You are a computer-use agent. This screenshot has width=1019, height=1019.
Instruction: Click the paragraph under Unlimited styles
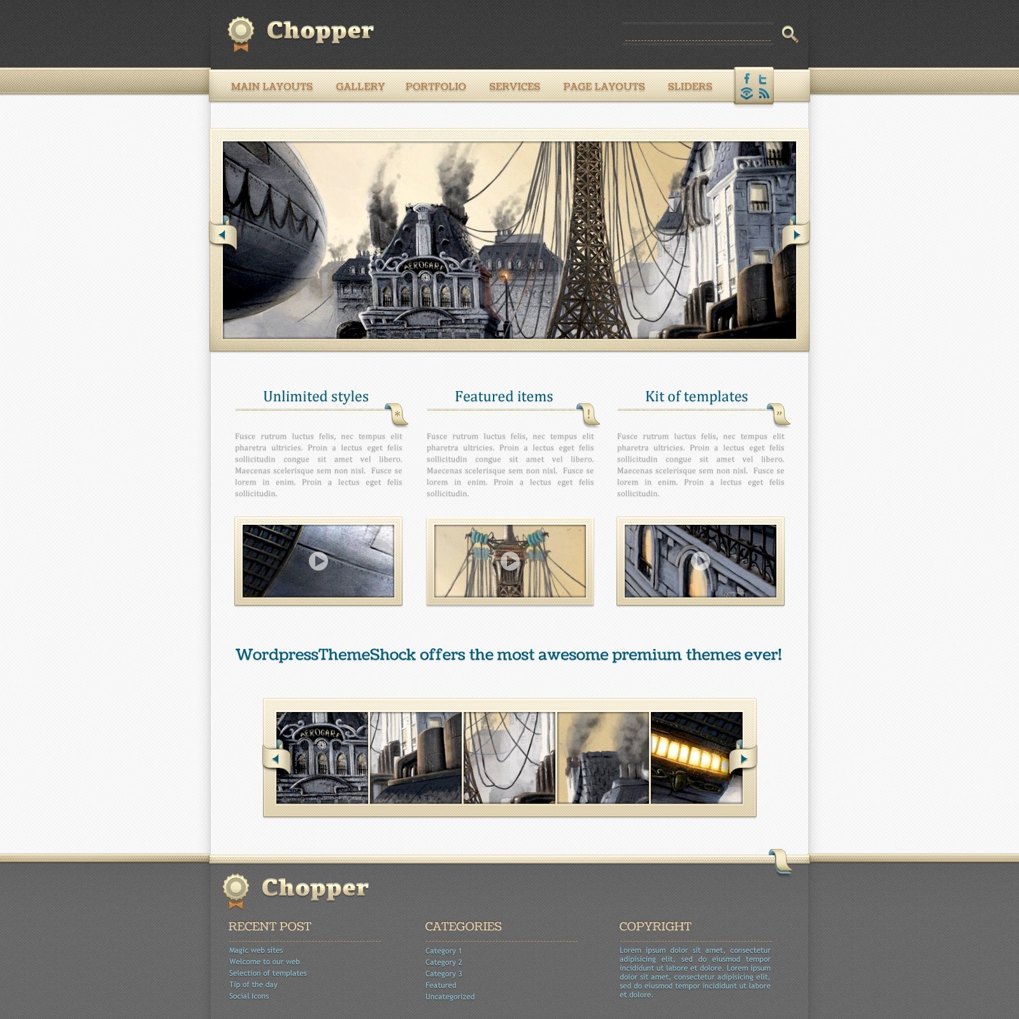[318, 465]
